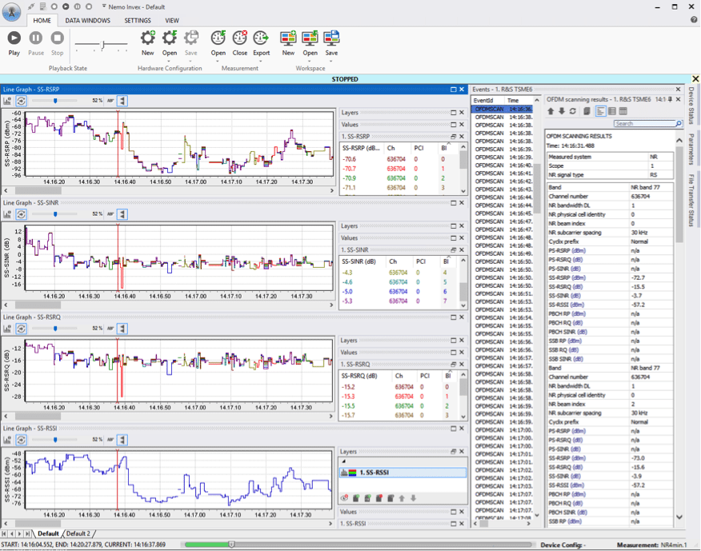Viewport: 701px width, 551px height.
Task: Click the down arrow in OFDM results toolbar
Action: pyautogui.click(x=562, y=111)
